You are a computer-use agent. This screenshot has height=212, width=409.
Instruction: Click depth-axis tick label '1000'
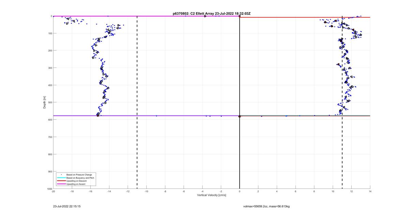[49, 188]
